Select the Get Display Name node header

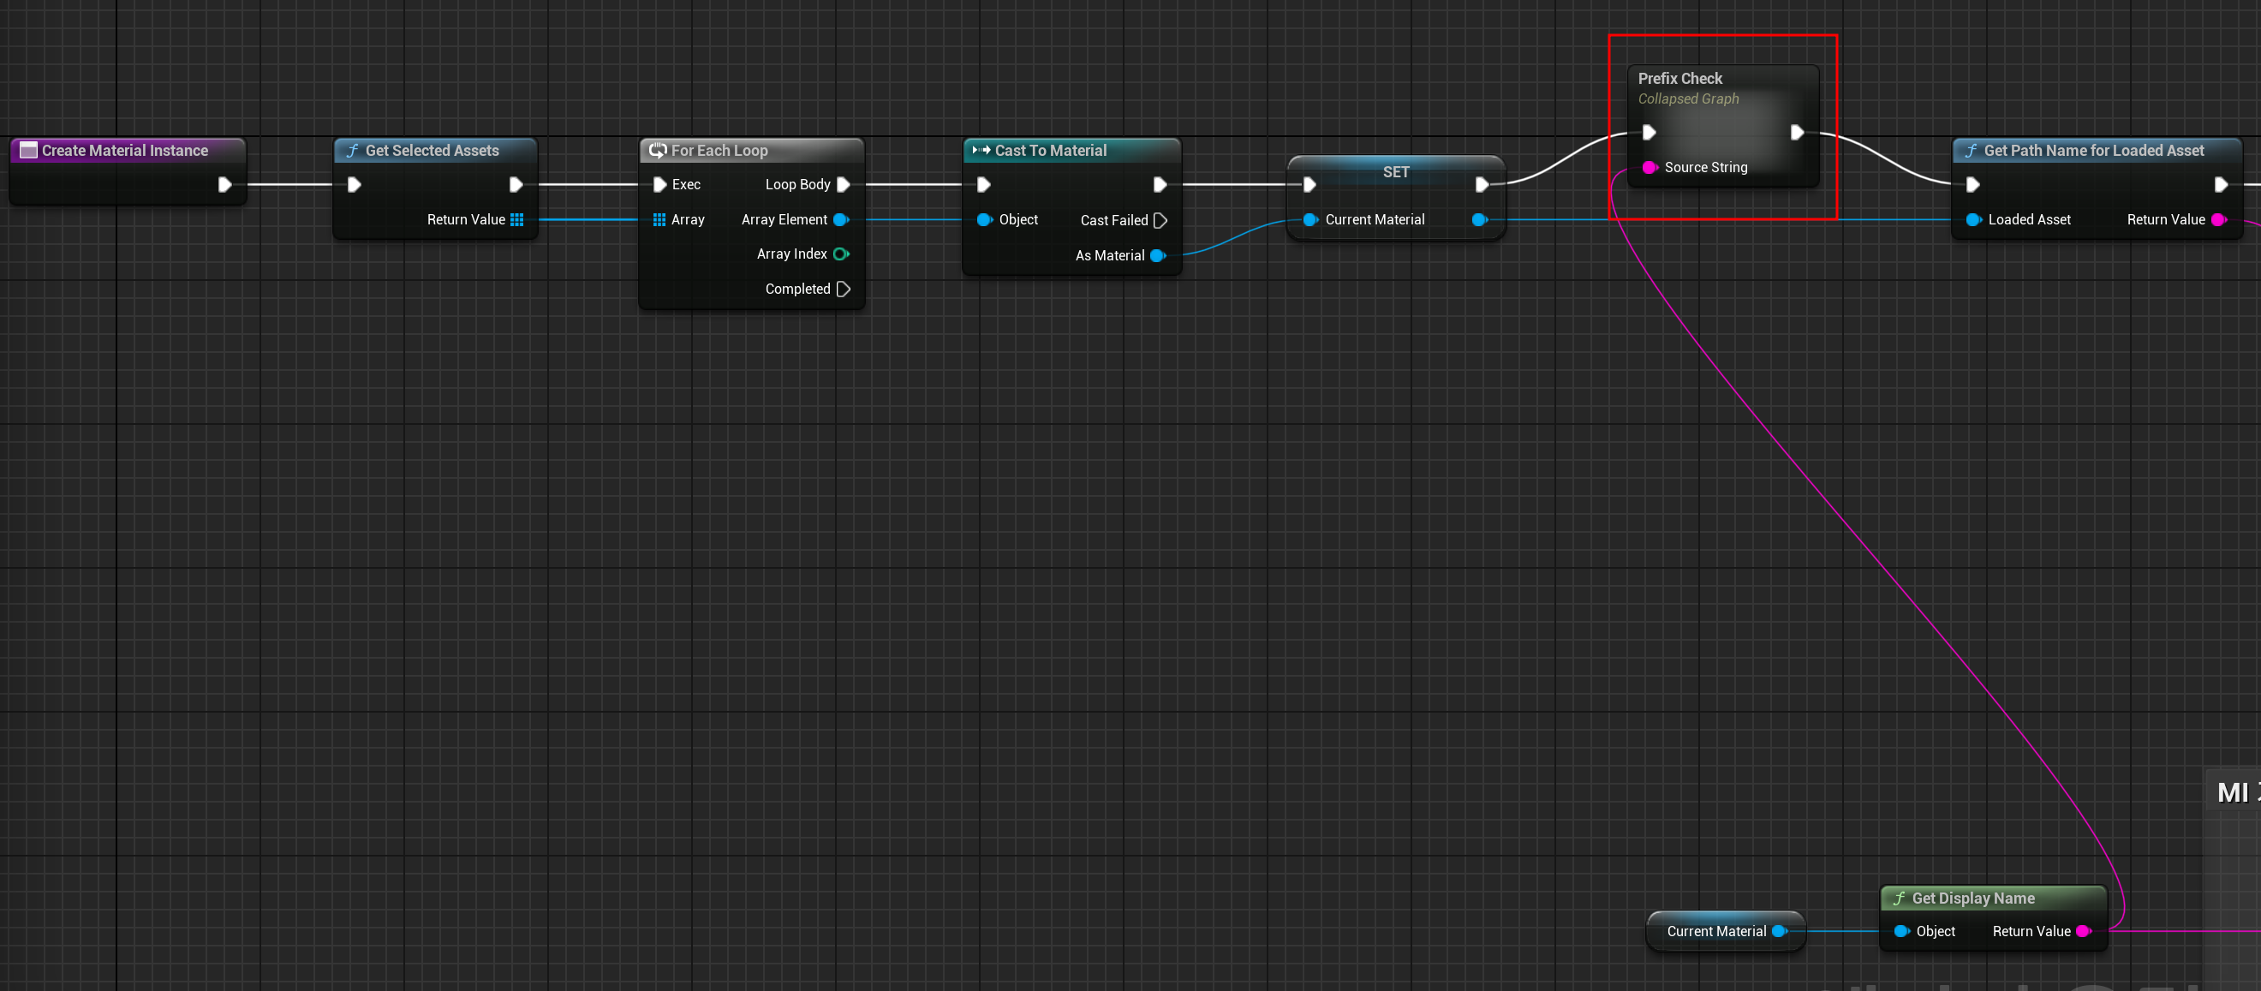(x=1972, y=898)
